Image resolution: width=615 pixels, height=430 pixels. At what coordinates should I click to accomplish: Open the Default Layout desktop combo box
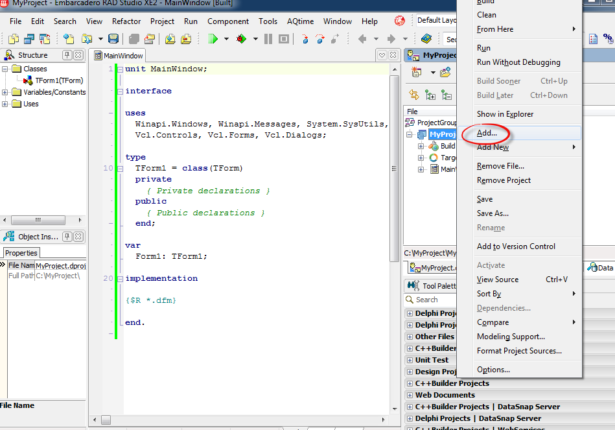pos(435,20)
